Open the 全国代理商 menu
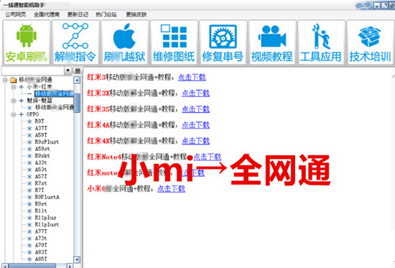The image size is (395, 268). click(47, 14)
